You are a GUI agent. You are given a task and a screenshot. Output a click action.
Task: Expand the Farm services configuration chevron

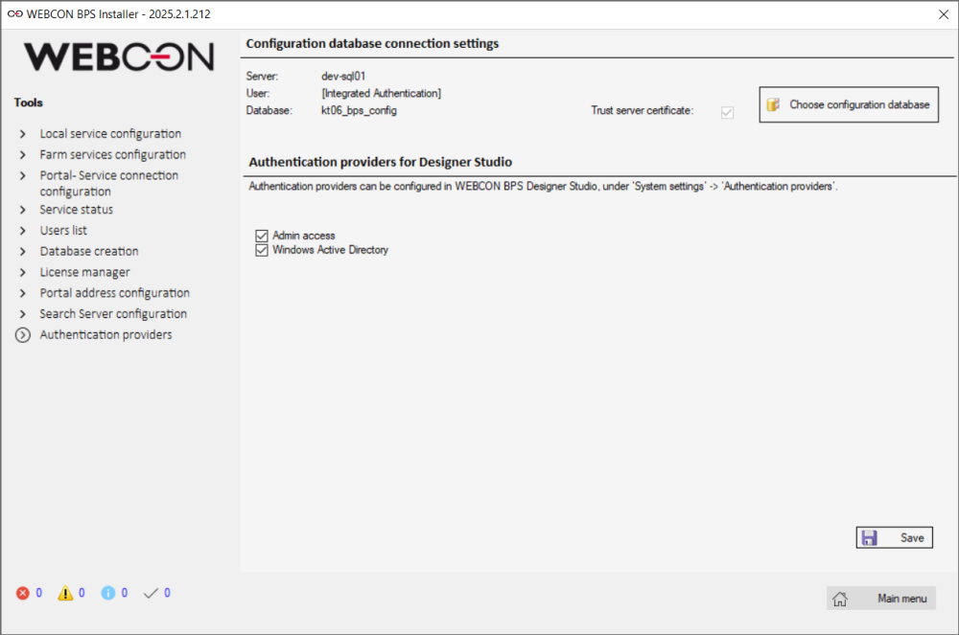tap(22, 155)
